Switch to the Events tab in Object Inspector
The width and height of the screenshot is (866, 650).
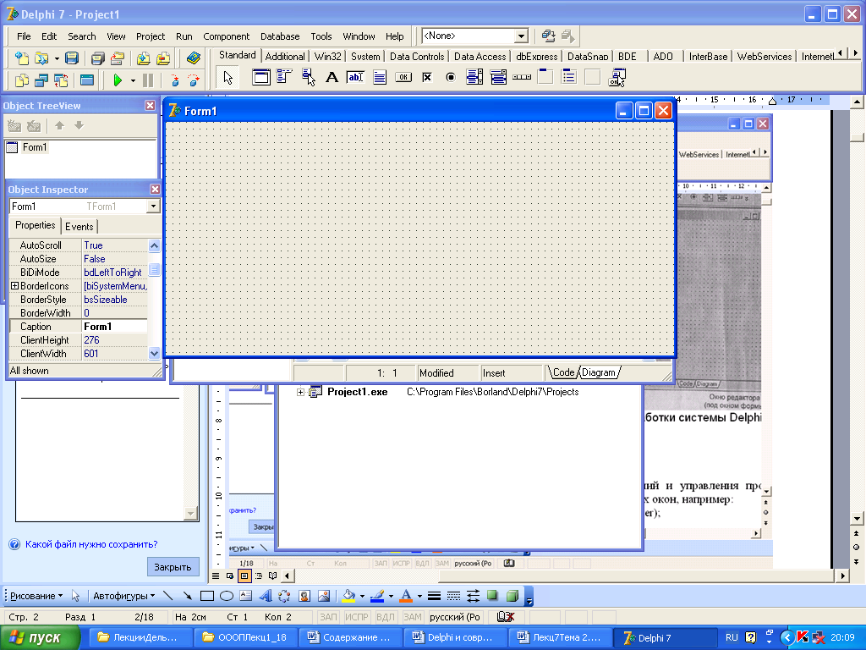(x=79, y=226)
